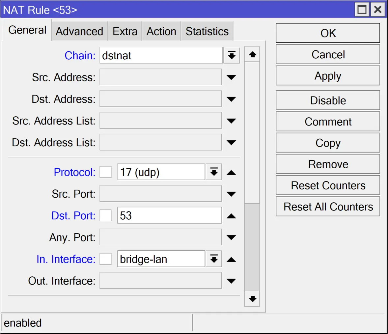The image size is (388, 334).
Task: Collapse the Protocol field with up arrow
Action: pos(231,173)
